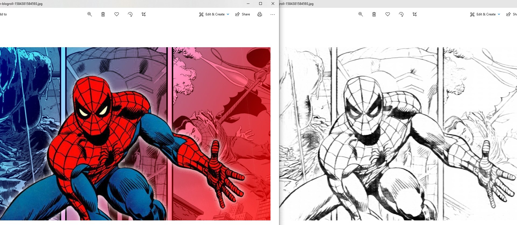This screenshot has width=517, height=225.
Task: Share the sketch image from the right window
Action: point(512,14)
